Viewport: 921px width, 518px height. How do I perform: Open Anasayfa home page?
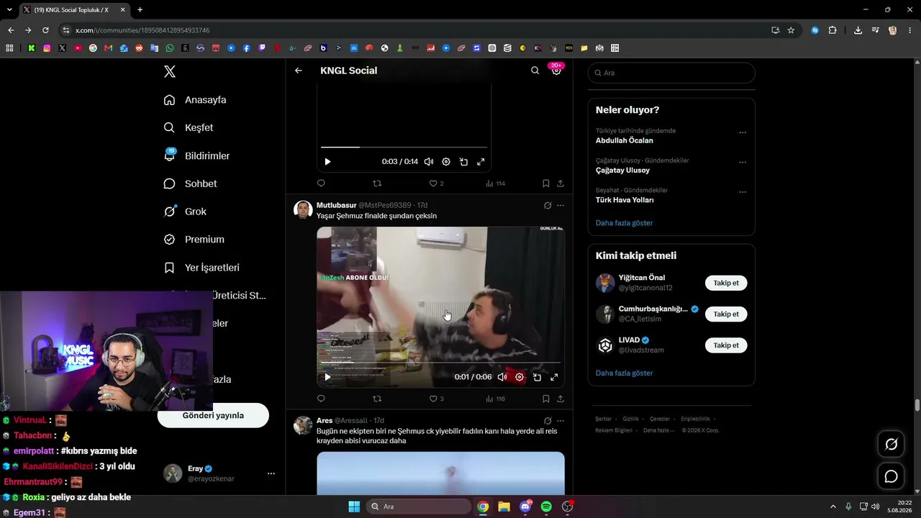[195, 100]
